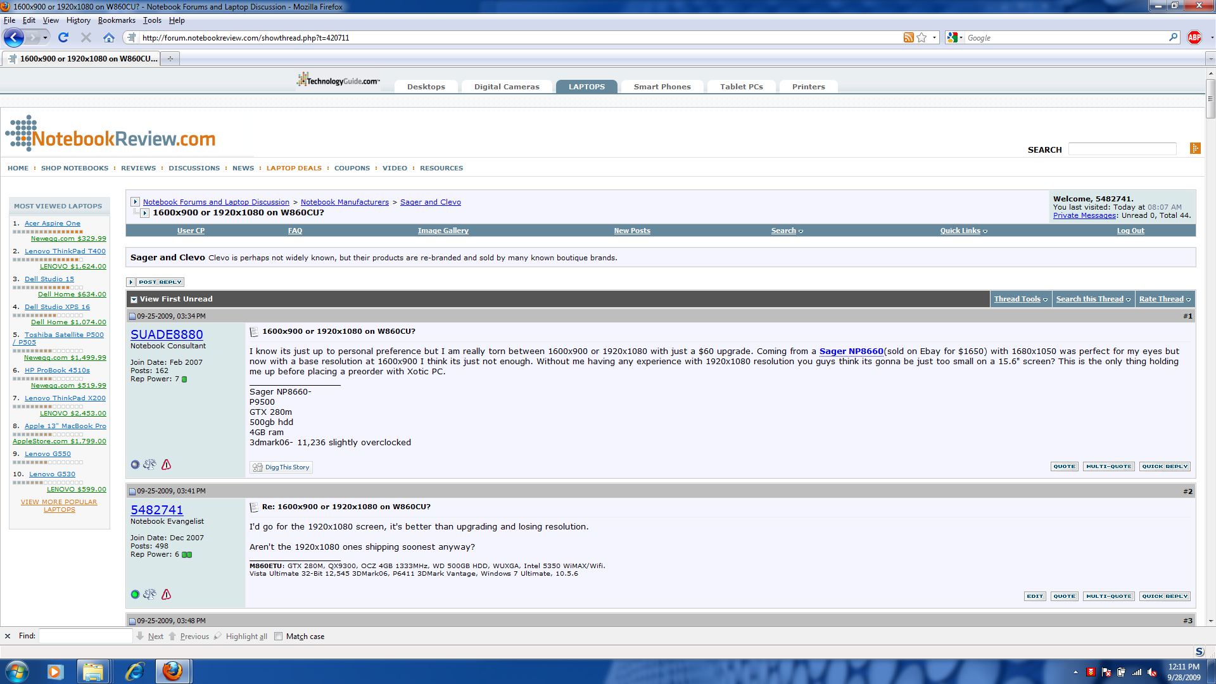The image size is (1216, 684).
Task: Click the reputation scales icon under 5482741's post
Action: [x=149, y=594]
